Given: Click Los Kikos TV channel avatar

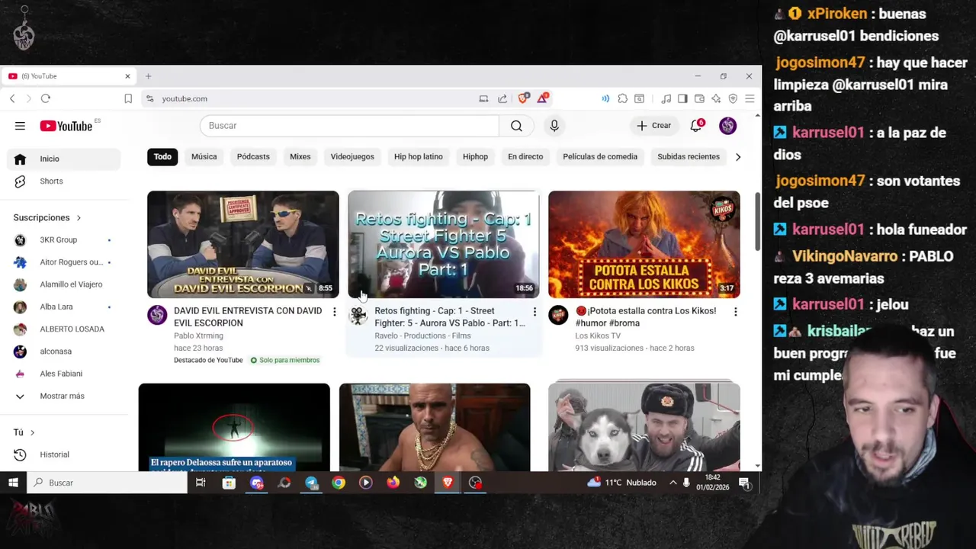Looking at the screenshot, I should coord(558,315).
